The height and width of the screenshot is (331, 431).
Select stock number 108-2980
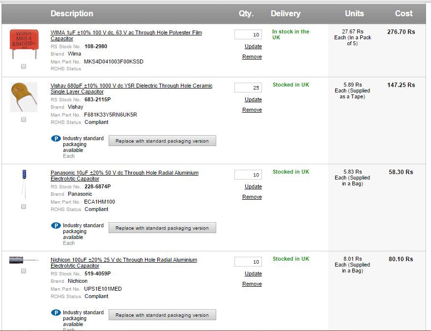click(x=96, y=46)
